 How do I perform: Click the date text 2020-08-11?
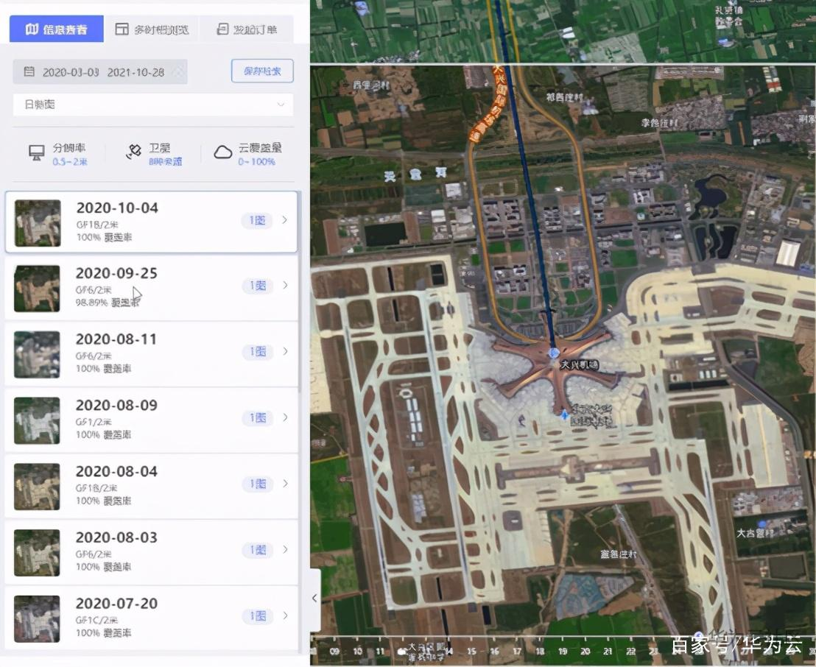tap(116, 339)
